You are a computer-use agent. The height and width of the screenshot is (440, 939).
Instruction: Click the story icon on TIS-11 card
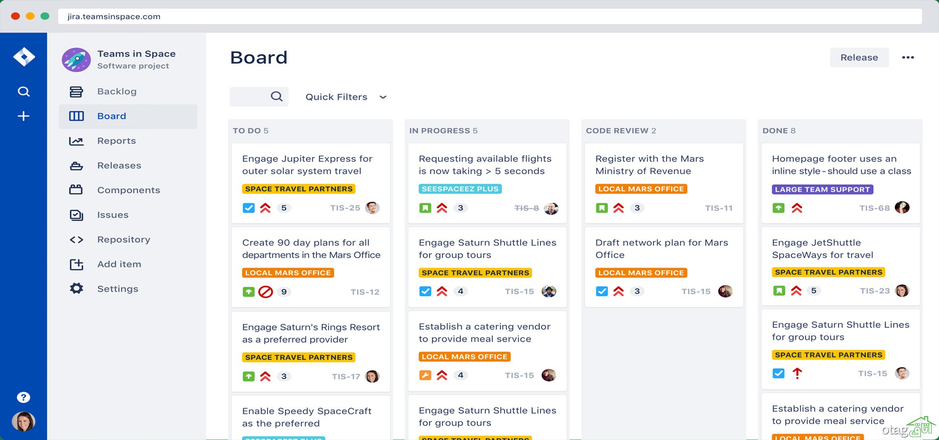pos(602,208)
